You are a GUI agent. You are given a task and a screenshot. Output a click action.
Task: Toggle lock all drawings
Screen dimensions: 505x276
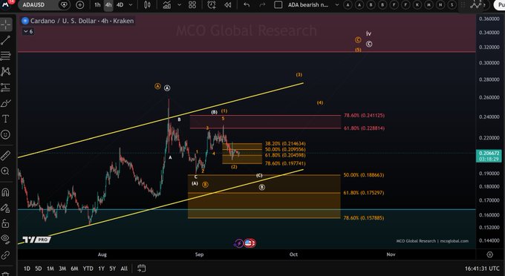pos(5,223)
